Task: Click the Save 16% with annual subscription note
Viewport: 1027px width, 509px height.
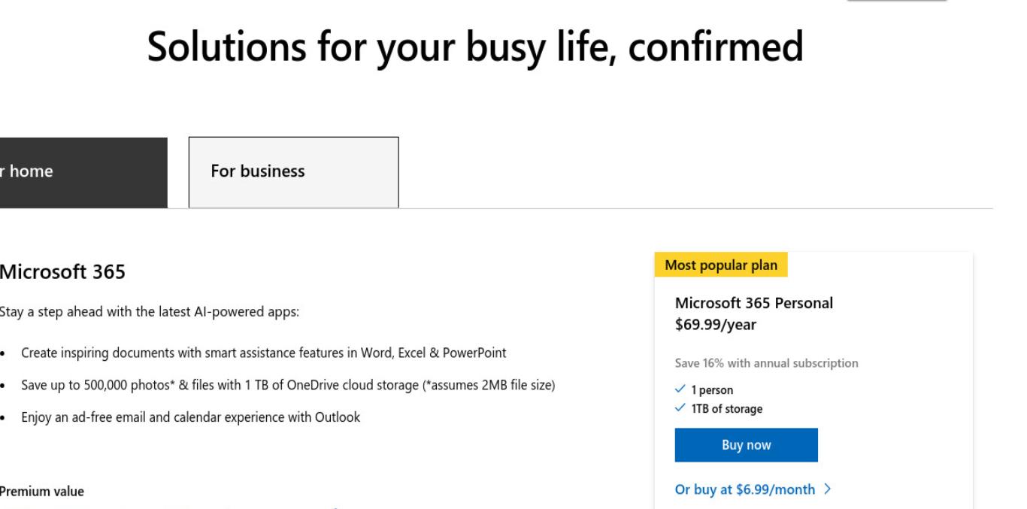Action: (x=767, y=363)
